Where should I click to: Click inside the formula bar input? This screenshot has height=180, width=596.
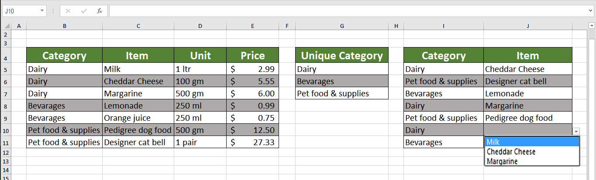(345, 11)
